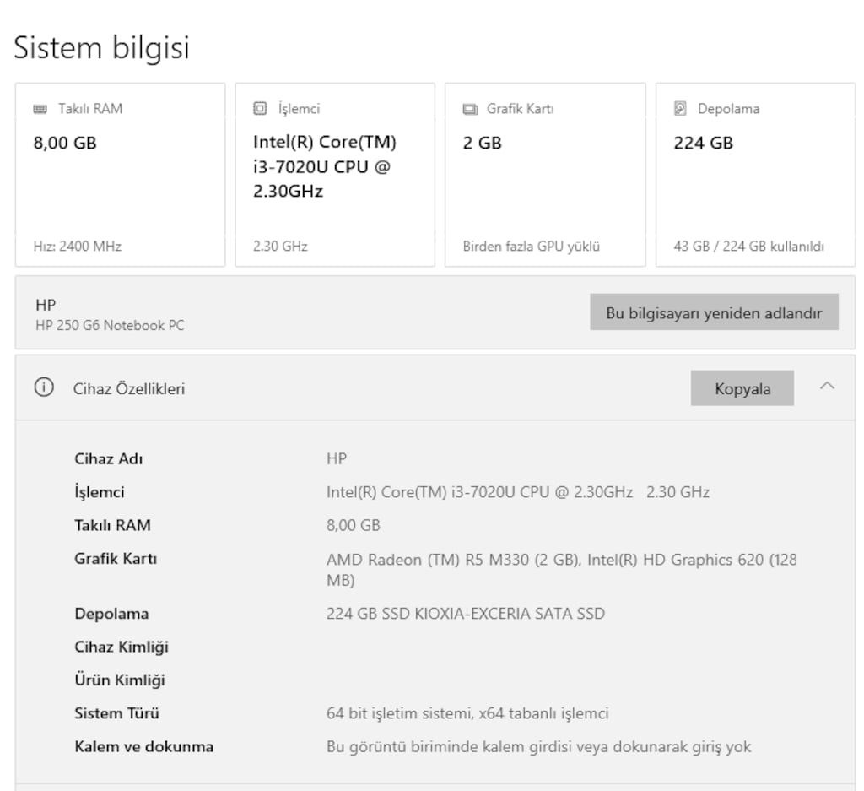Select the Depolama 224 GB card
Image resolution: width=864 pixels, height=791 pixels.
coord(755,175)
